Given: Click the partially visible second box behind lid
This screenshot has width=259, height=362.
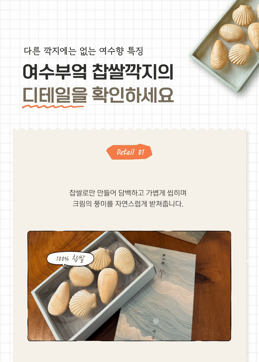Looking at the screenshot, I should 183,237.
